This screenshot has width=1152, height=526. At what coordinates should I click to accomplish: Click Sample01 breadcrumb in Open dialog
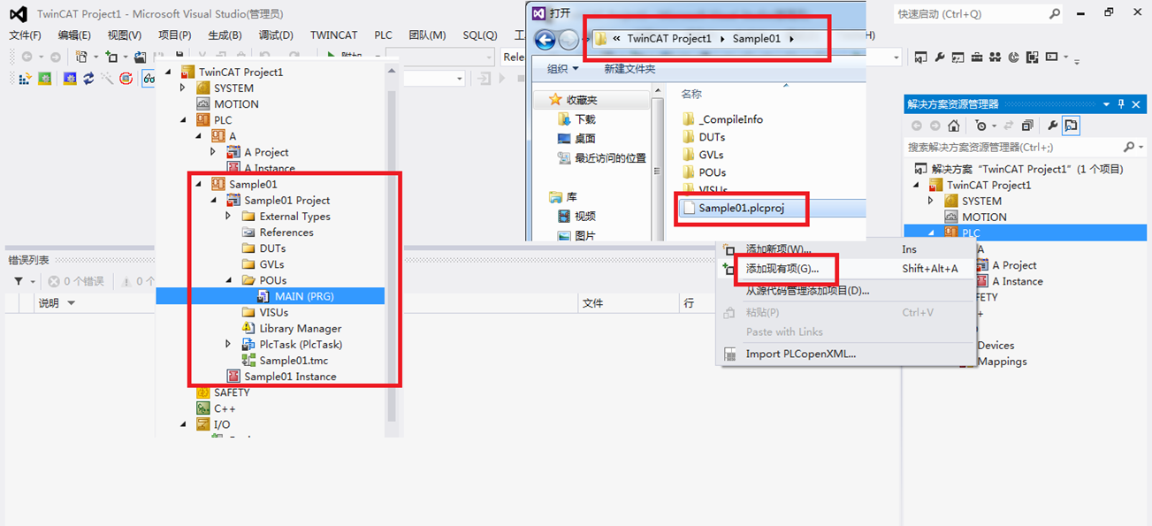(757, 39)
